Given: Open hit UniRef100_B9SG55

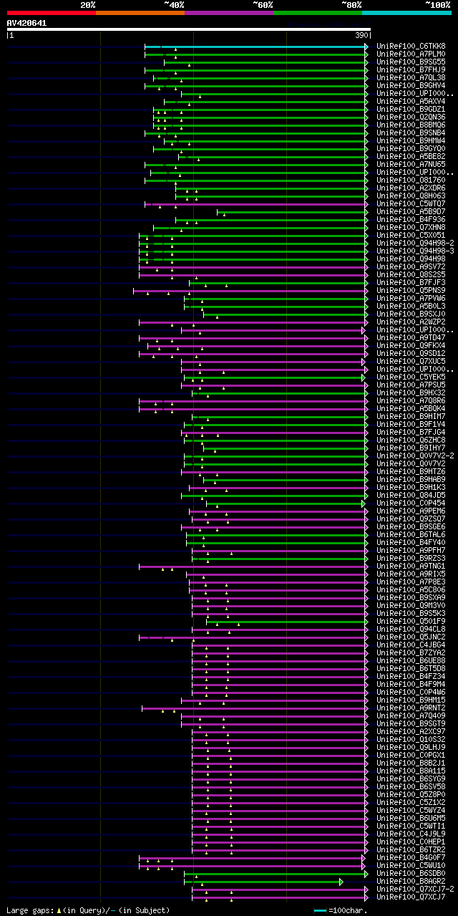Looking at the screenshot, I should click(x=409, y=62).
